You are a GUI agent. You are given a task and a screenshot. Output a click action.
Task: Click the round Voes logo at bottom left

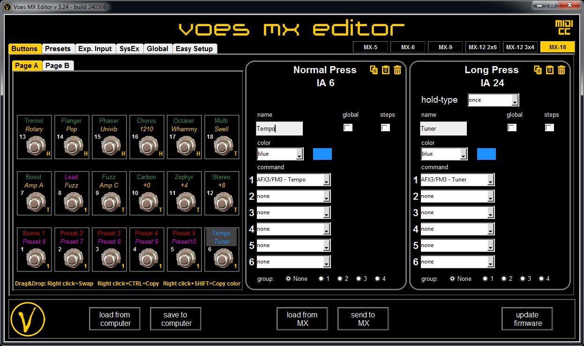[28, 319]
